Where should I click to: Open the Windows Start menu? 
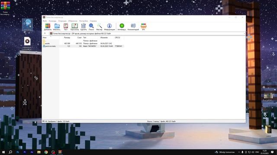pyautogui.click(x=3, y=152)
